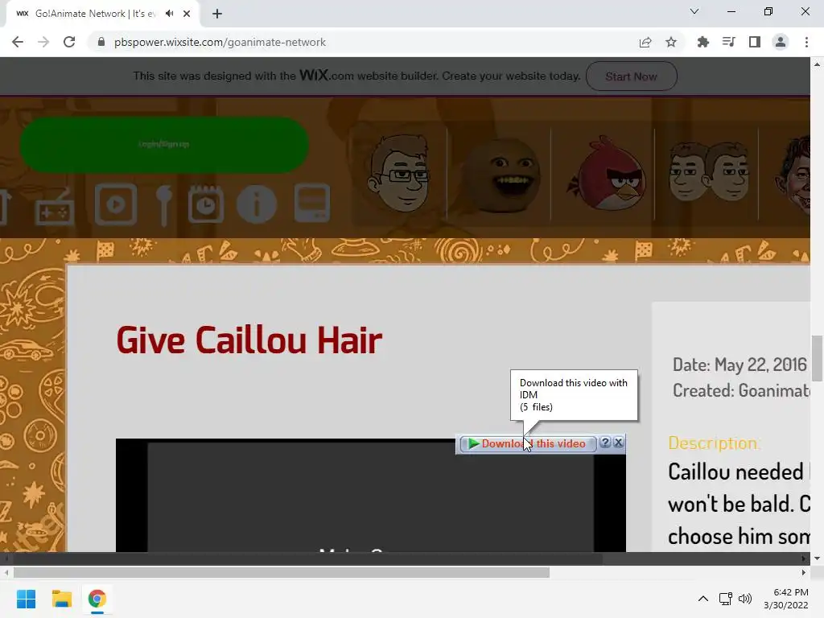Open the IDM panel help question mark
The height and width of the screenshot is (618, 824).
point(605,443)
